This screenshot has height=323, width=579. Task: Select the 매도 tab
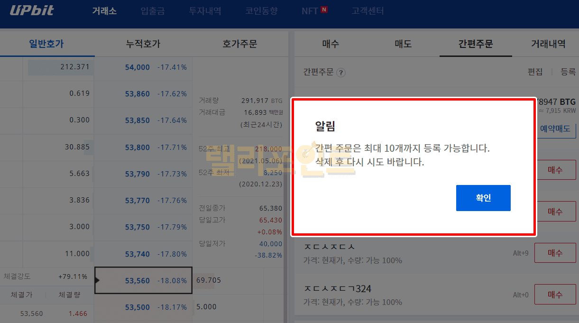[403, 44]
